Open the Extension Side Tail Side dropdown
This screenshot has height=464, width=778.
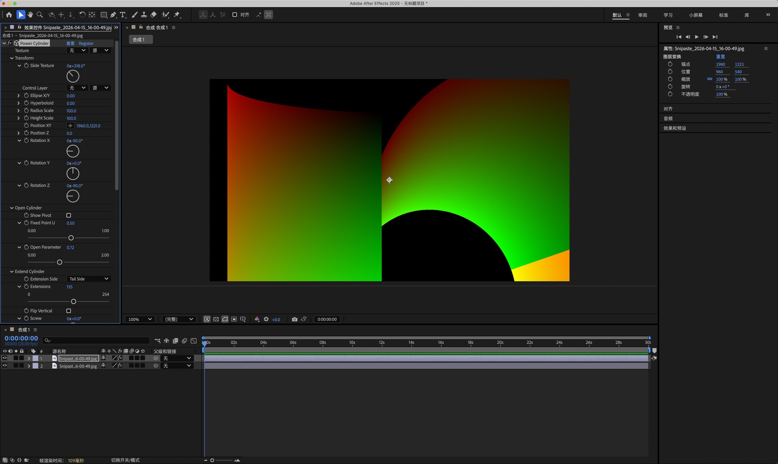89,279
